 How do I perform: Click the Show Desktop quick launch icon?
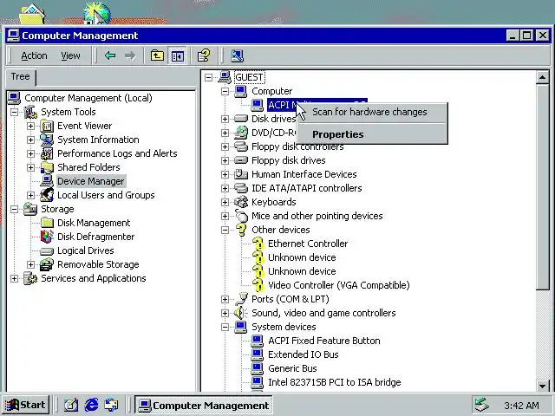[x=71, y=405]
